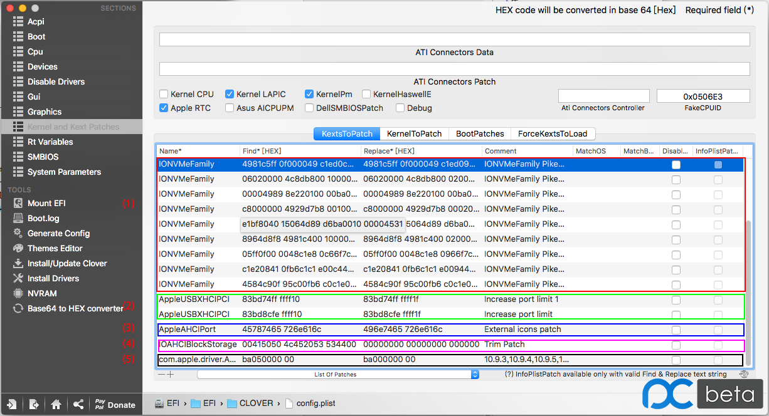Click the hand icon below the table
The image size is (769, 416).
(x=743, y=374)
